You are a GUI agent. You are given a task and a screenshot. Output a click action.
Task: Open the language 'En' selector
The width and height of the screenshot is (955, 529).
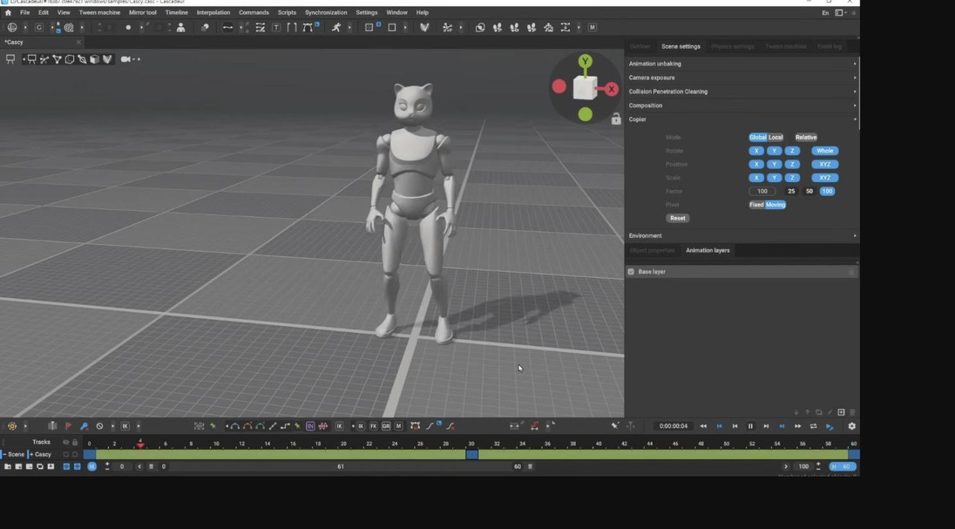tap(825, 13)
